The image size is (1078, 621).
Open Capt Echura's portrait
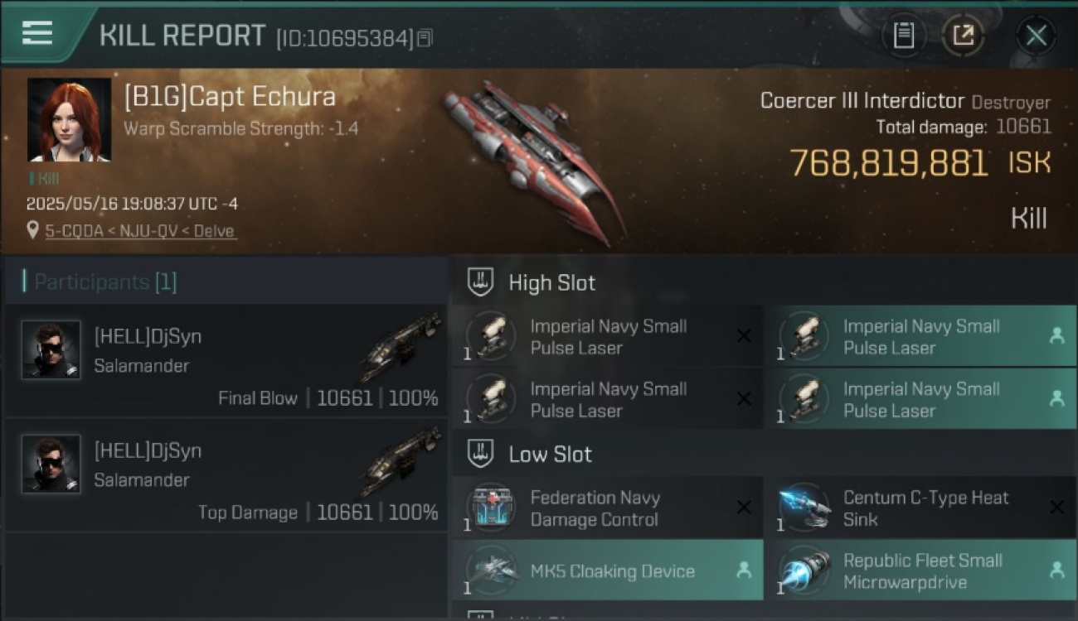click(69, 120)
